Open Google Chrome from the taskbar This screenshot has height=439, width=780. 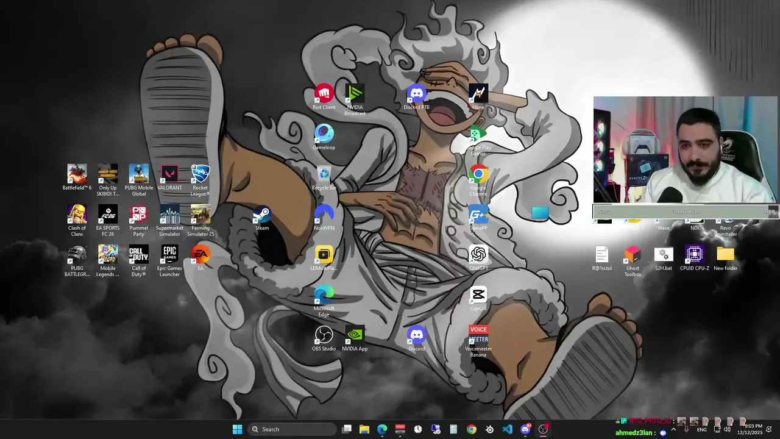click(472, 429)
